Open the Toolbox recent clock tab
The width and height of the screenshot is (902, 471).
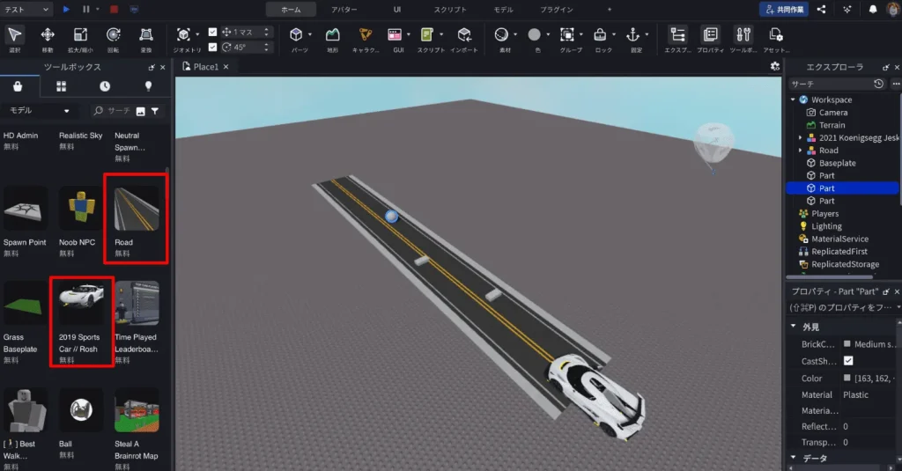point(105,86)
